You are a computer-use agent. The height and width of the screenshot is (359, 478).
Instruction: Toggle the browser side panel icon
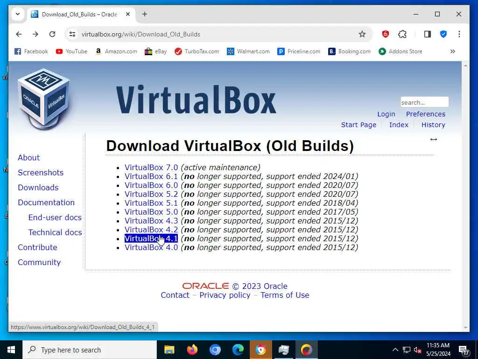pos(428,34)
